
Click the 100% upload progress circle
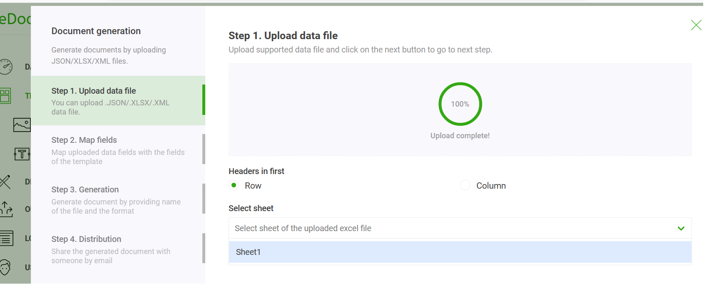tap(460, 104)
